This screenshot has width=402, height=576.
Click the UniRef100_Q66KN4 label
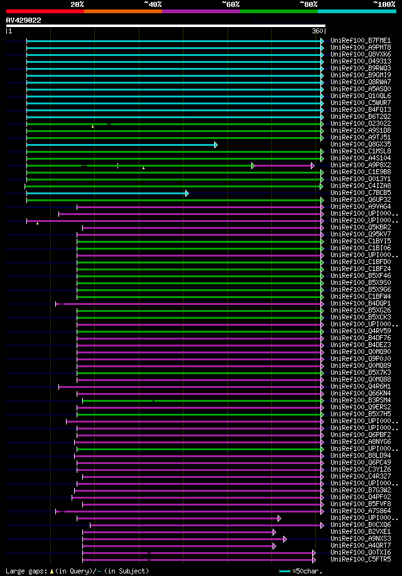tap(361, 394)
